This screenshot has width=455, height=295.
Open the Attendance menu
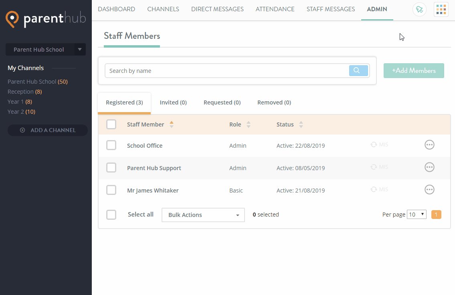(275, 9)
